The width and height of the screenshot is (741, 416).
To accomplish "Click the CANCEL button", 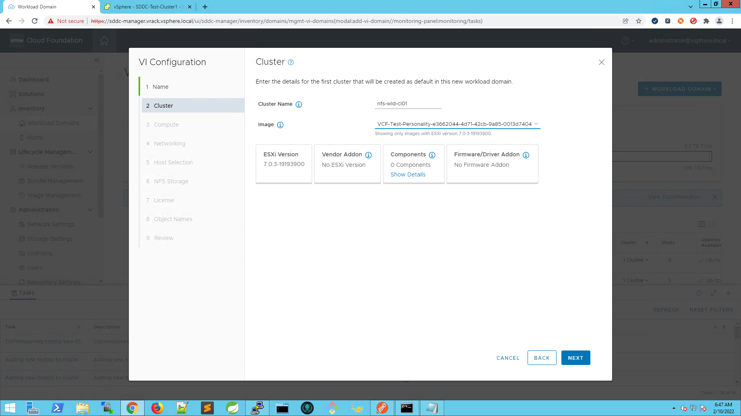I will pos(508,358).
